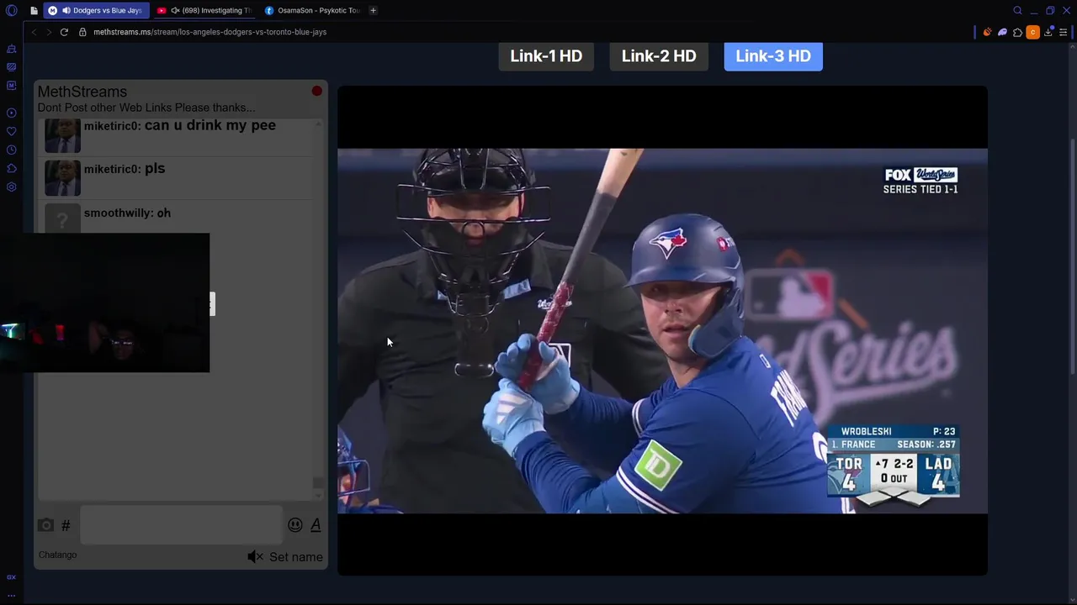Unmute the YouTube tab audio icon
1077x605 pixels.
175,10
